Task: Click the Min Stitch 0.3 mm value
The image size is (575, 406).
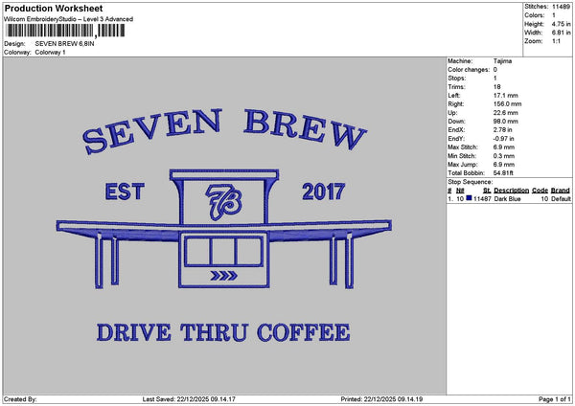Action: tap(504, 156)
